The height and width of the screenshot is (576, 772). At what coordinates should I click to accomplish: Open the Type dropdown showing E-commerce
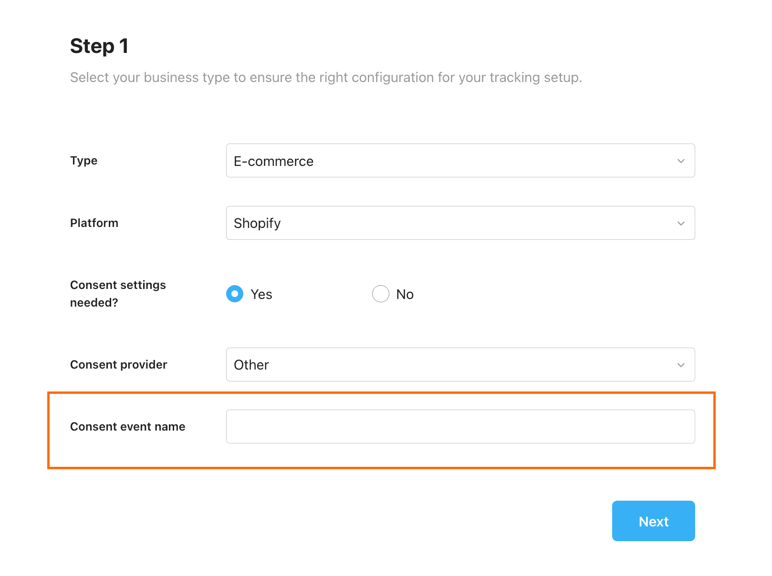[460, 161]
